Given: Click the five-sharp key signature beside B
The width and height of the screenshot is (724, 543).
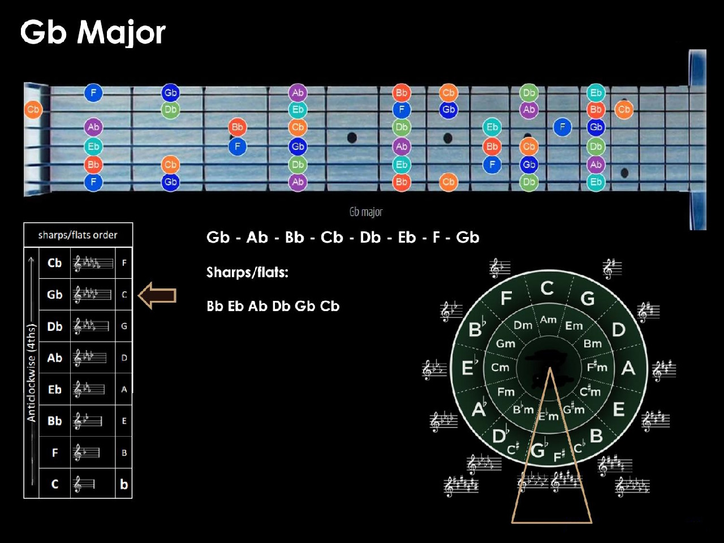Looking at the screenshot, I should point(615,465).
